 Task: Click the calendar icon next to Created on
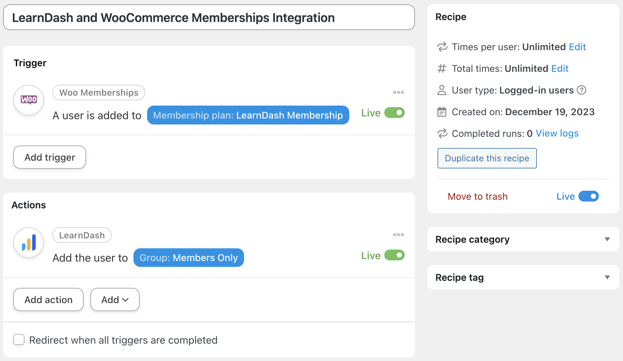442,112
